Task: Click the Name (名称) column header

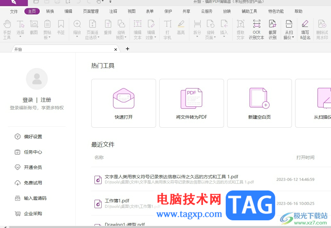Action: (99, 157)
